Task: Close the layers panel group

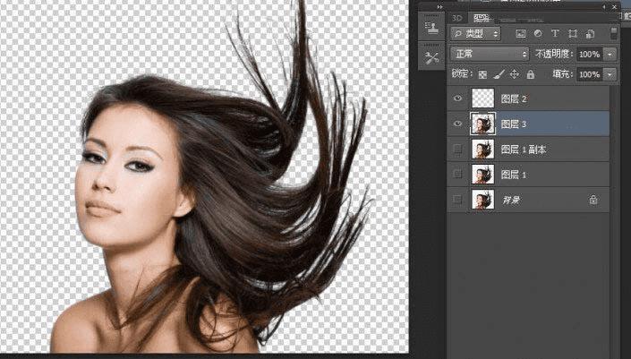Action: click(614, 7)
